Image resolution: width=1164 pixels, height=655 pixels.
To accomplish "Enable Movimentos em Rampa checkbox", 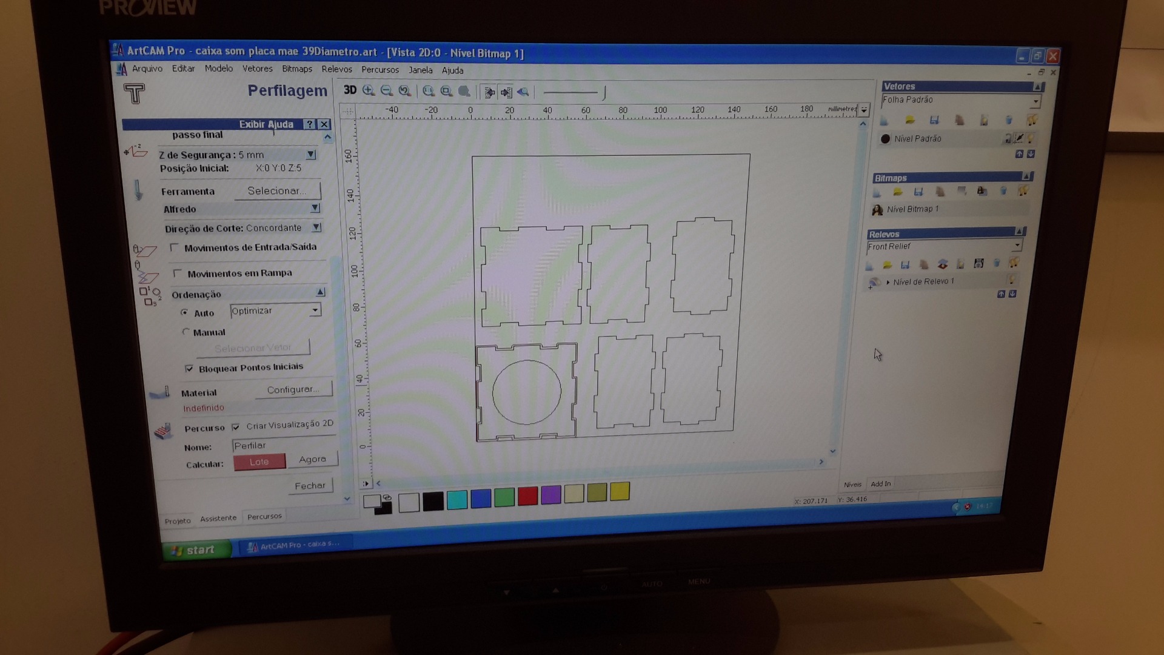I will tap(178, 273).
